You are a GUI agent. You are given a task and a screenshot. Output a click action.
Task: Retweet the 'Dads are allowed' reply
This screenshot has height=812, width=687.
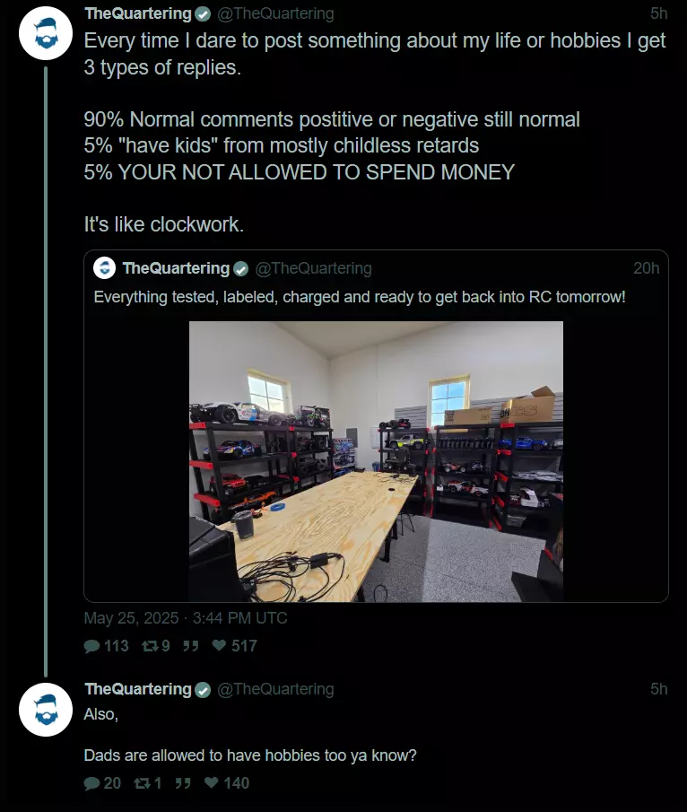pyautogui.click(x=142, y=783)
